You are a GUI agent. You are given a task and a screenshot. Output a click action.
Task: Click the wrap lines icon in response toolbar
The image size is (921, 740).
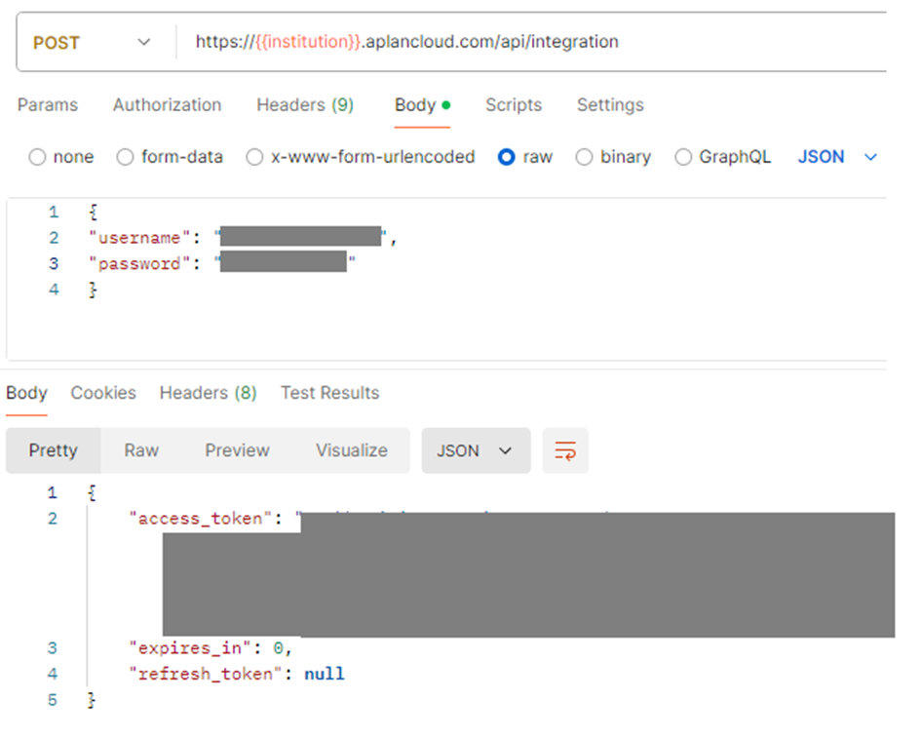[x=565, y=450]
